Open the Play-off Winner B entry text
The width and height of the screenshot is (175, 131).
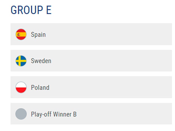tap(54, 114)
